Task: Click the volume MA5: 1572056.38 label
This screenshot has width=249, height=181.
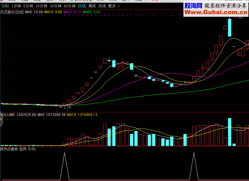Action: 51,115
